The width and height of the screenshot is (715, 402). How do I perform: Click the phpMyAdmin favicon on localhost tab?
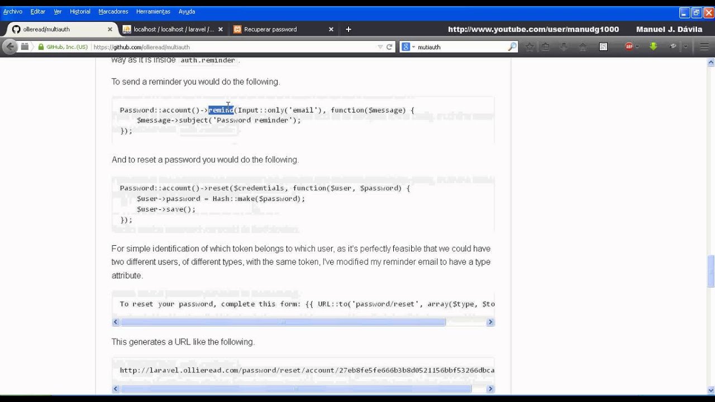pos(127,29)
